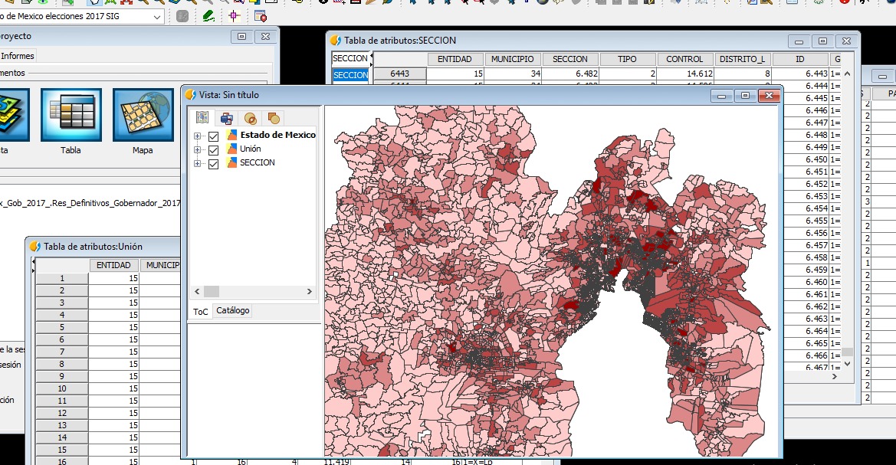The width and height of the screenshot is (896, 465).
Task: Click the green pencil editing icon
Action: click(208, 16)
